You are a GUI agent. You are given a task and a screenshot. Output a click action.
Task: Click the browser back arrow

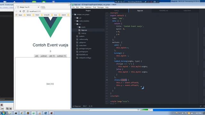click(17, 11)
